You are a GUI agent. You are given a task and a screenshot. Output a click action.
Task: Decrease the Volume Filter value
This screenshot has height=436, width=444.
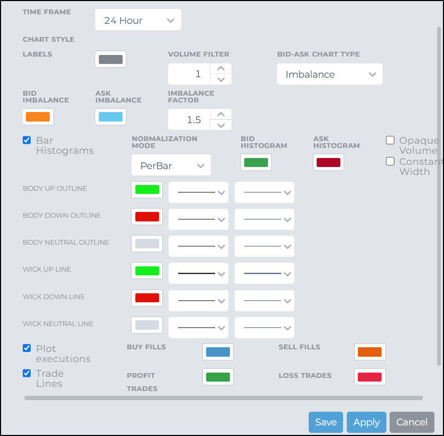coord(221,80)
